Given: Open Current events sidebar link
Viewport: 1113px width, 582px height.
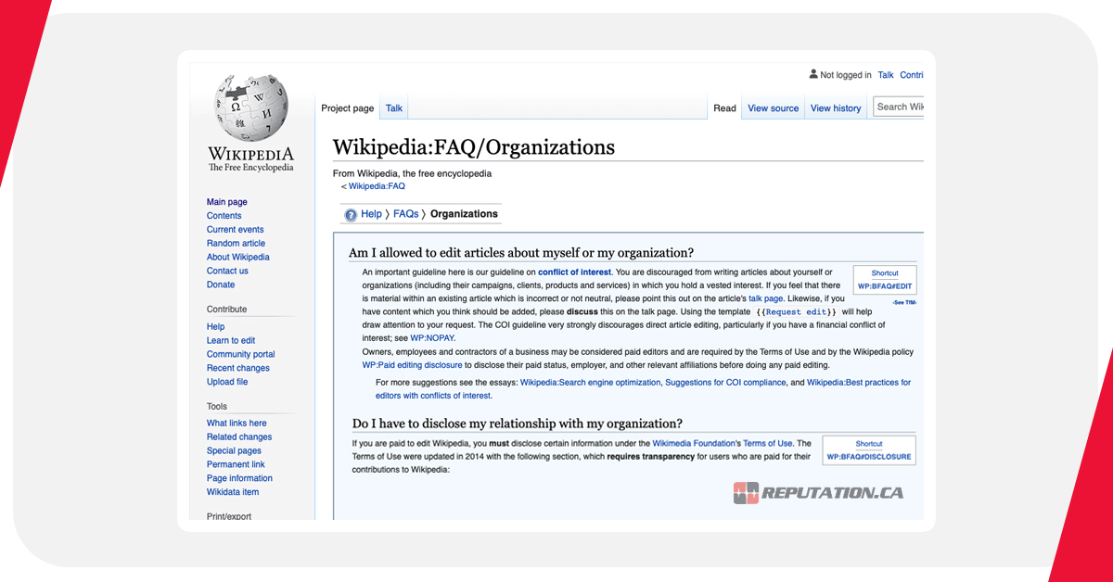Looking at the screenshot, I should (x=236, y=230).
